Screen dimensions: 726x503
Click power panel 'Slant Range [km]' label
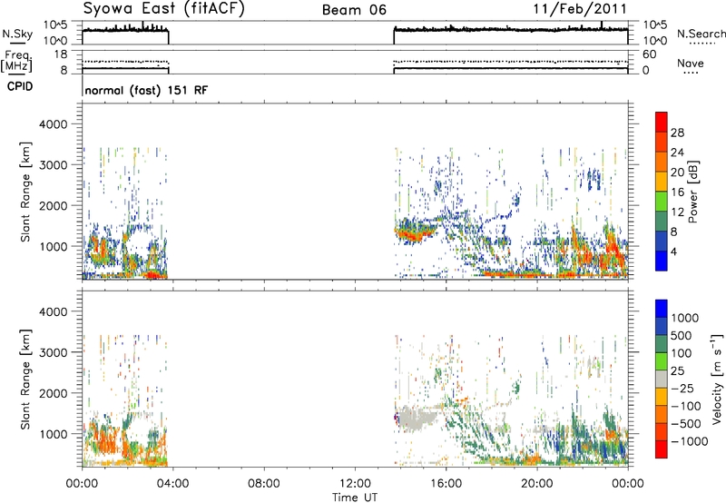point(25,192)
